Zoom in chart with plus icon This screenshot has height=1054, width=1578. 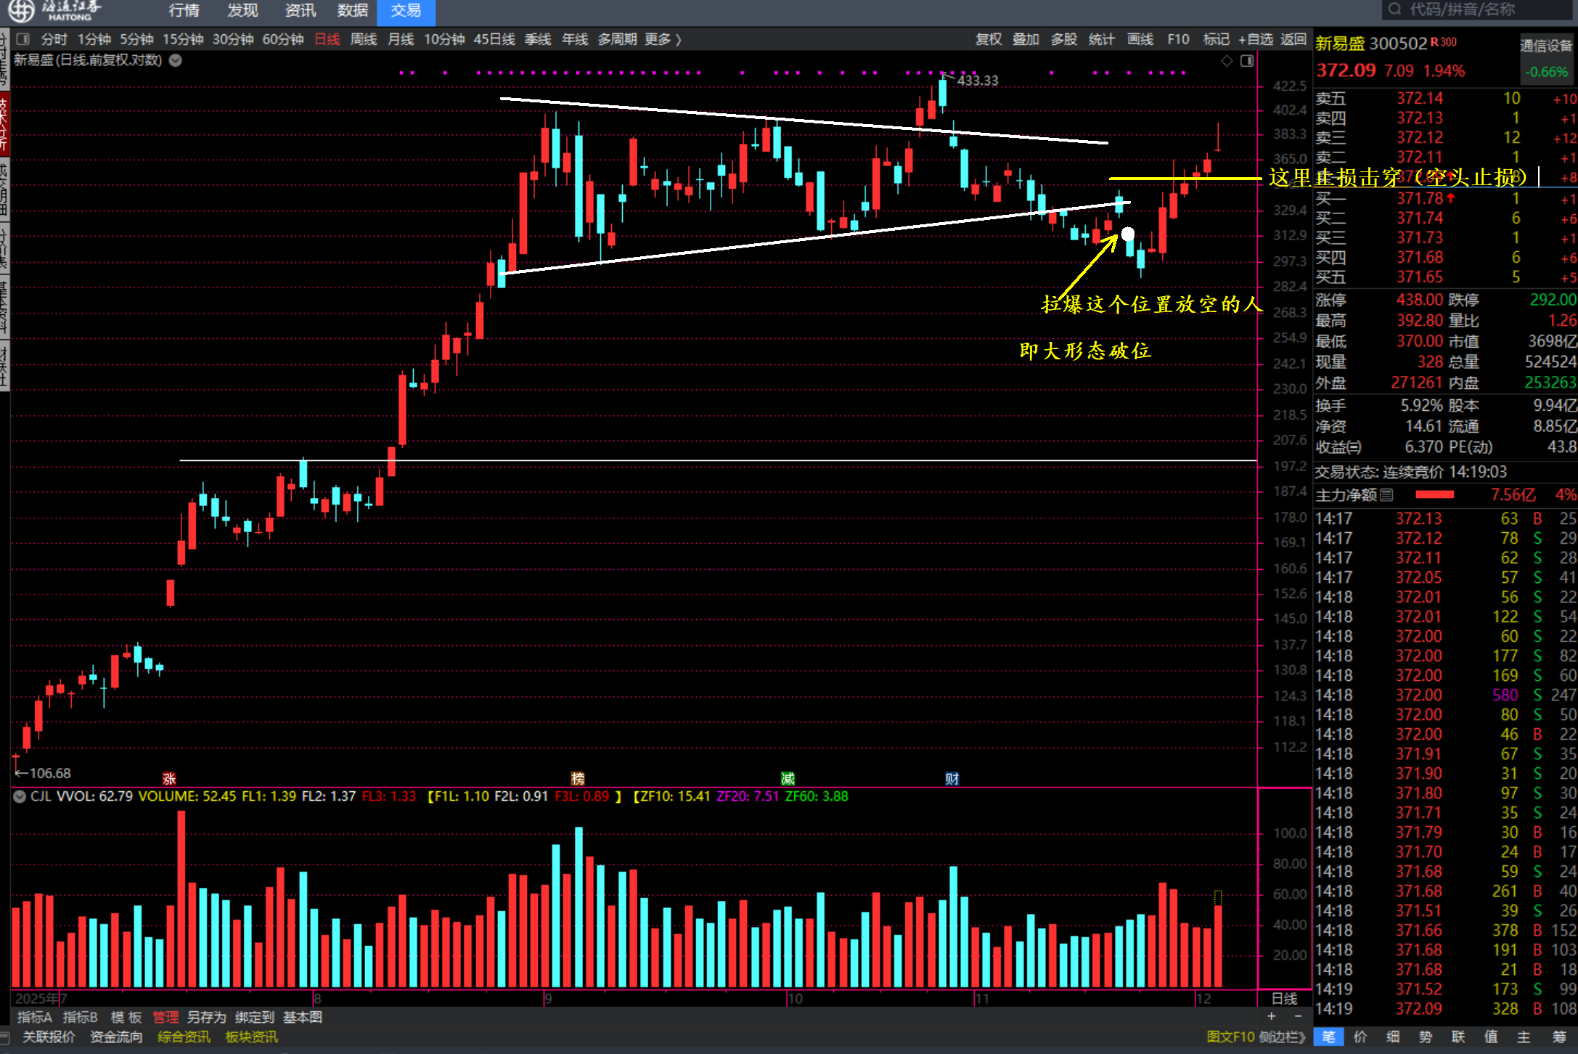click(1271, 1017)
